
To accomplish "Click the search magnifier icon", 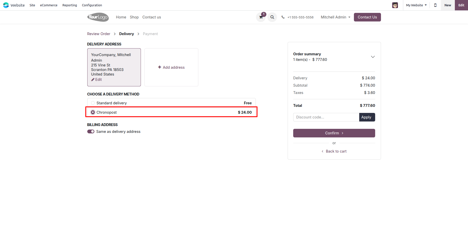I will 272,17.
